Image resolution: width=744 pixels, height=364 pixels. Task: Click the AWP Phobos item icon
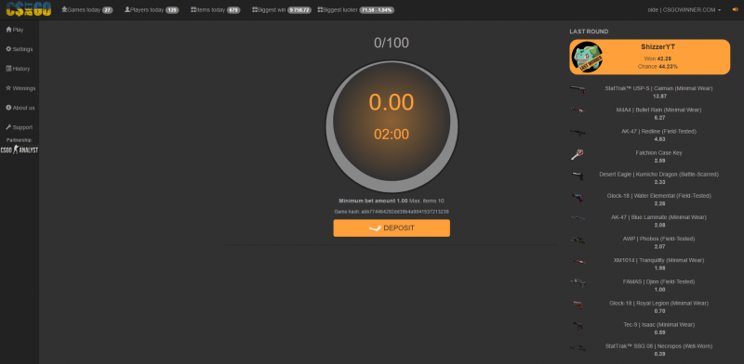(x=578, y=240)
